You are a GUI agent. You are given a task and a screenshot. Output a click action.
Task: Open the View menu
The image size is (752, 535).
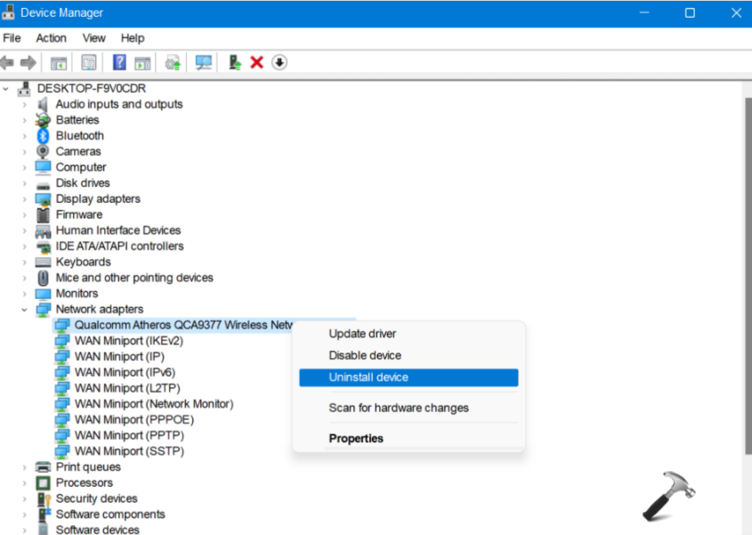93,38
